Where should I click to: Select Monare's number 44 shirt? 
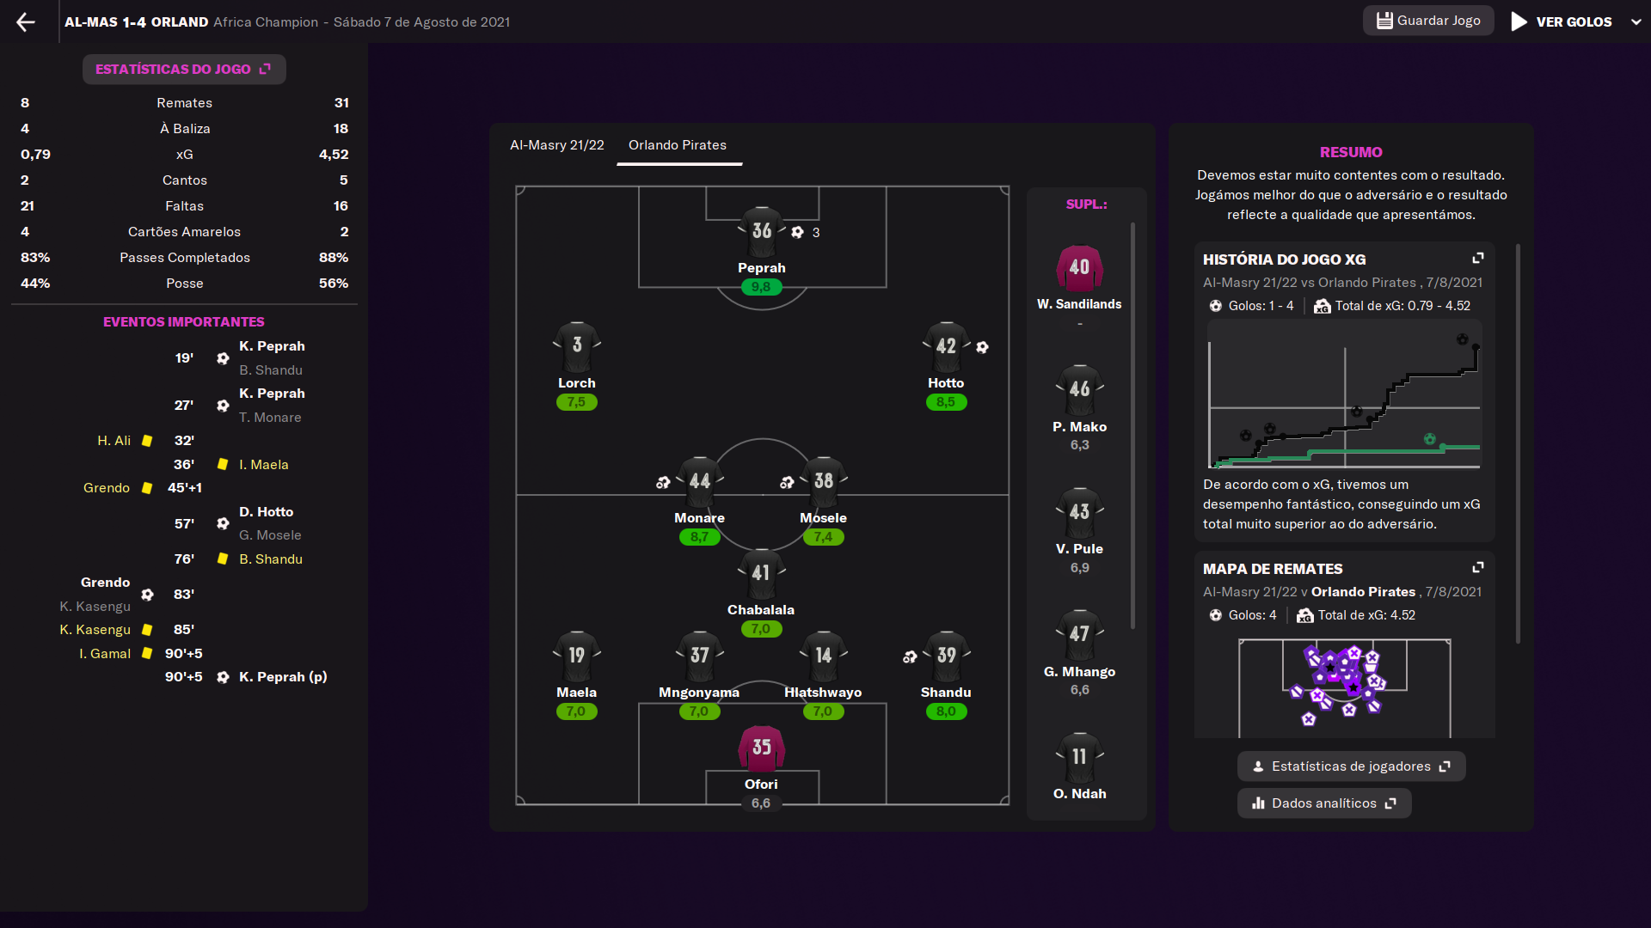pos(700,481)
